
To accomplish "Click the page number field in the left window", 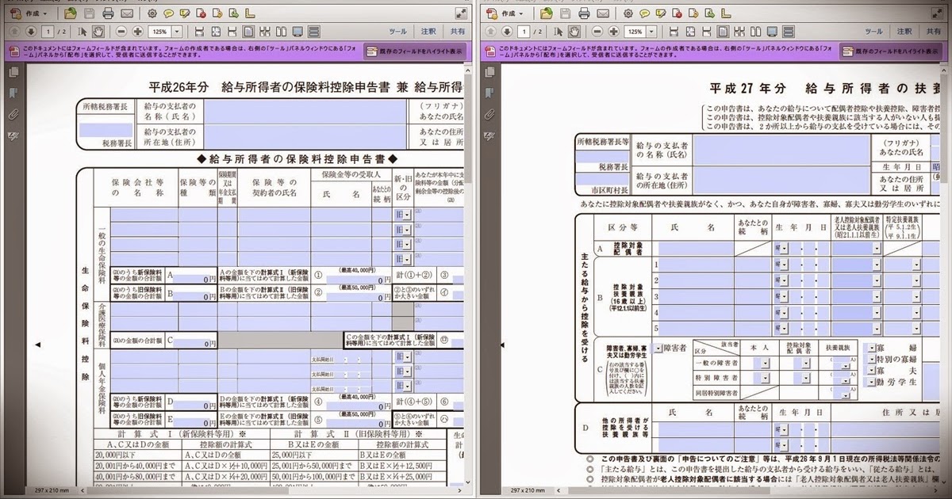I will pos(48,32).
